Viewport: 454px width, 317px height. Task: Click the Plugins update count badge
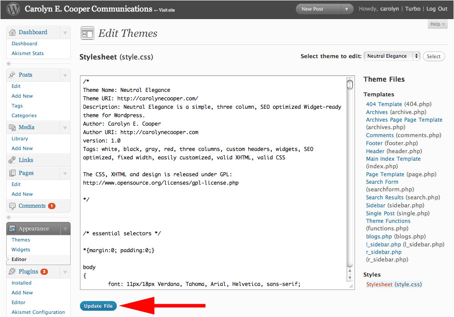(x=44, y=272)
